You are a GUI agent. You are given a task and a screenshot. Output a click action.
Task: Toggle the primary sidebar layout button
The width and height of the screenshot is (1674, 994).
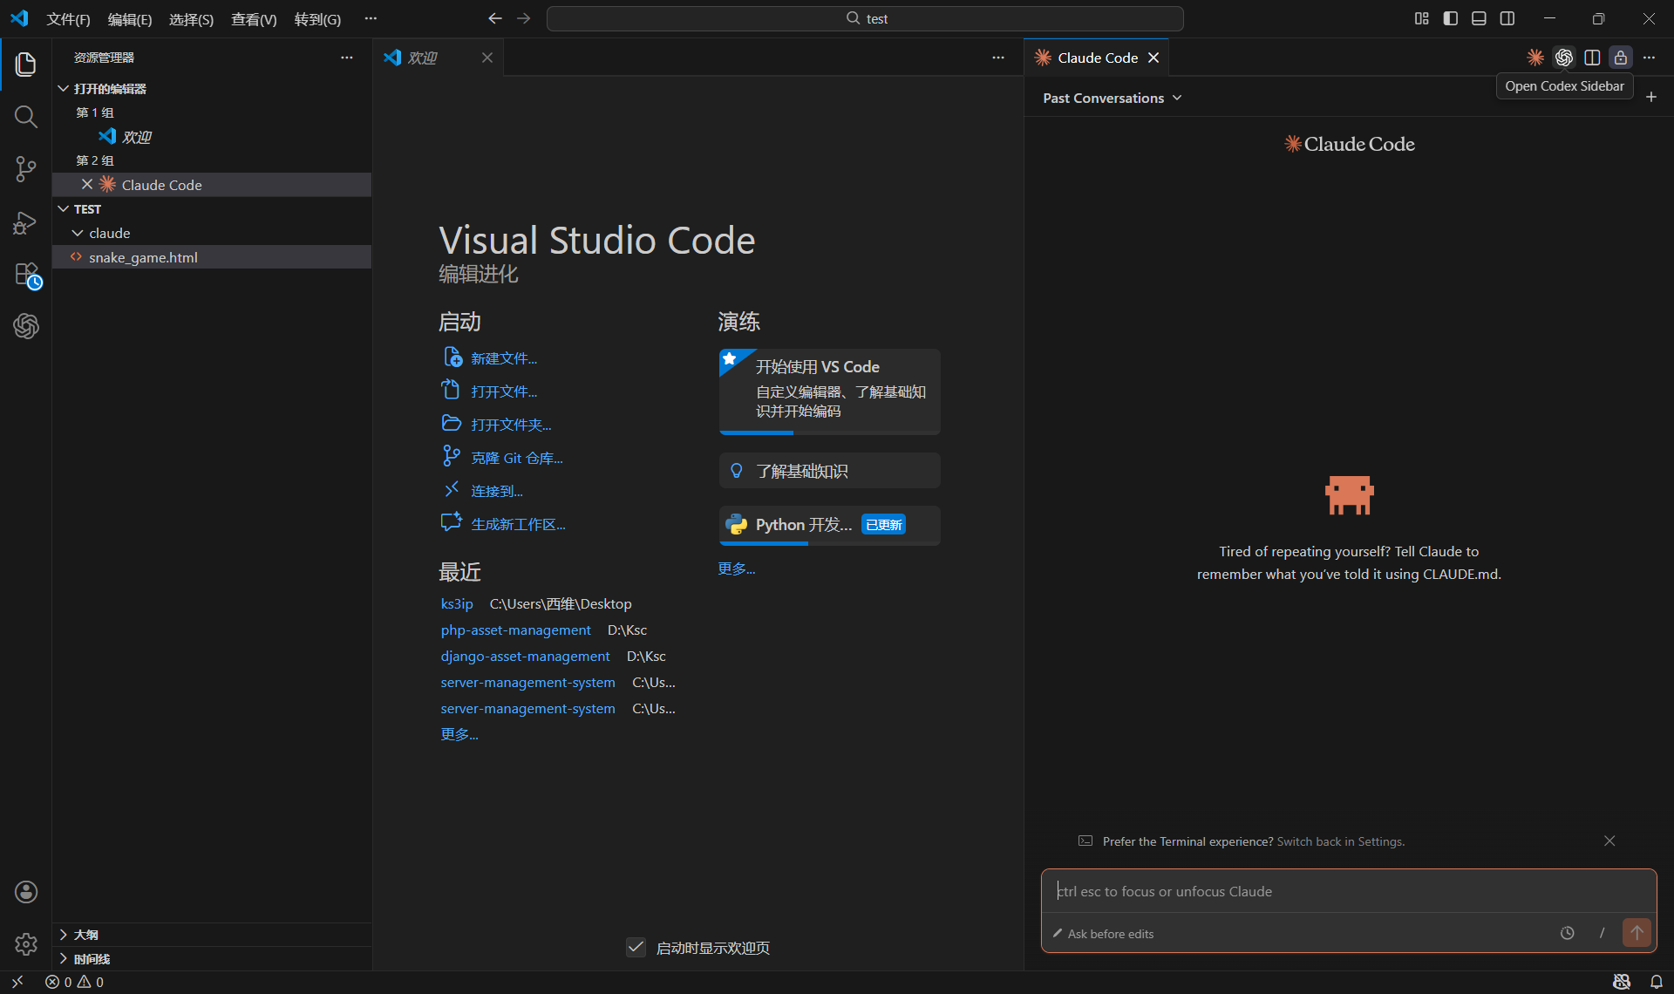click(x=1450, y=18)
